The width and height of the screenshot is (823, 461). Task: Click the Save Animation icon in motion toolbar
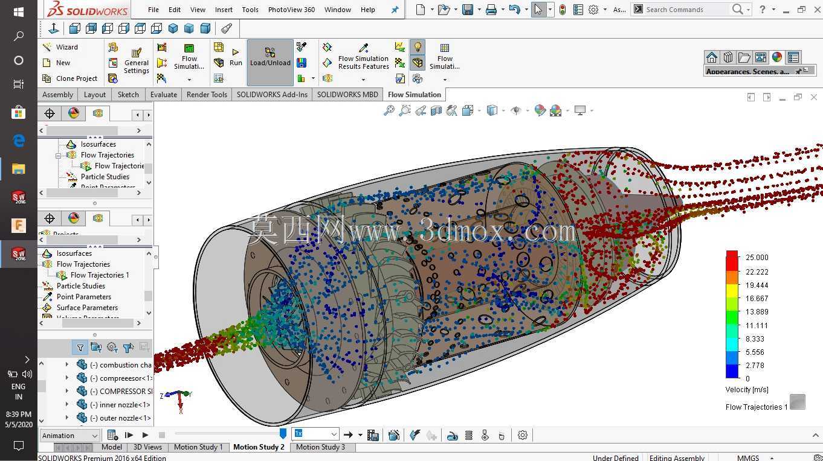(373, 435)
